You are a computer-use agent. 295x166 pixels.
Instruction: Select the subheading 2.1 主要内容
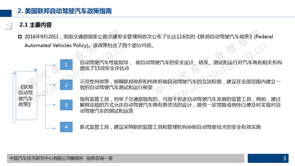pos(35,25)
